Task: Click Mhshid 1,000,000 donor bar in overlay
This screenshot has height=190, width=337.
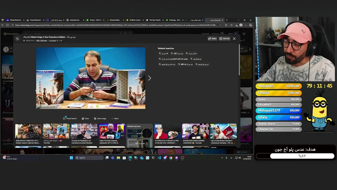Action: point(278,93)
